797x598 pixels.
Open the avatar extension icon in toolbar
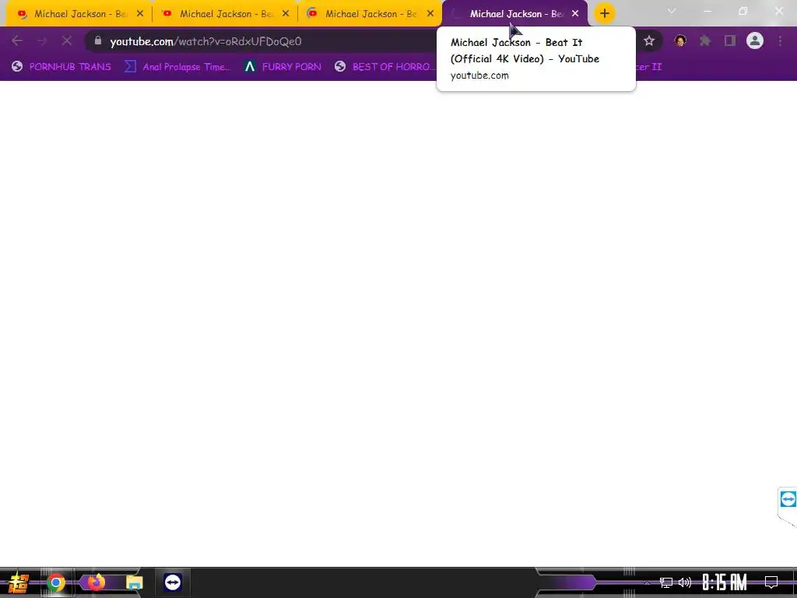click(x=680, y=41)
